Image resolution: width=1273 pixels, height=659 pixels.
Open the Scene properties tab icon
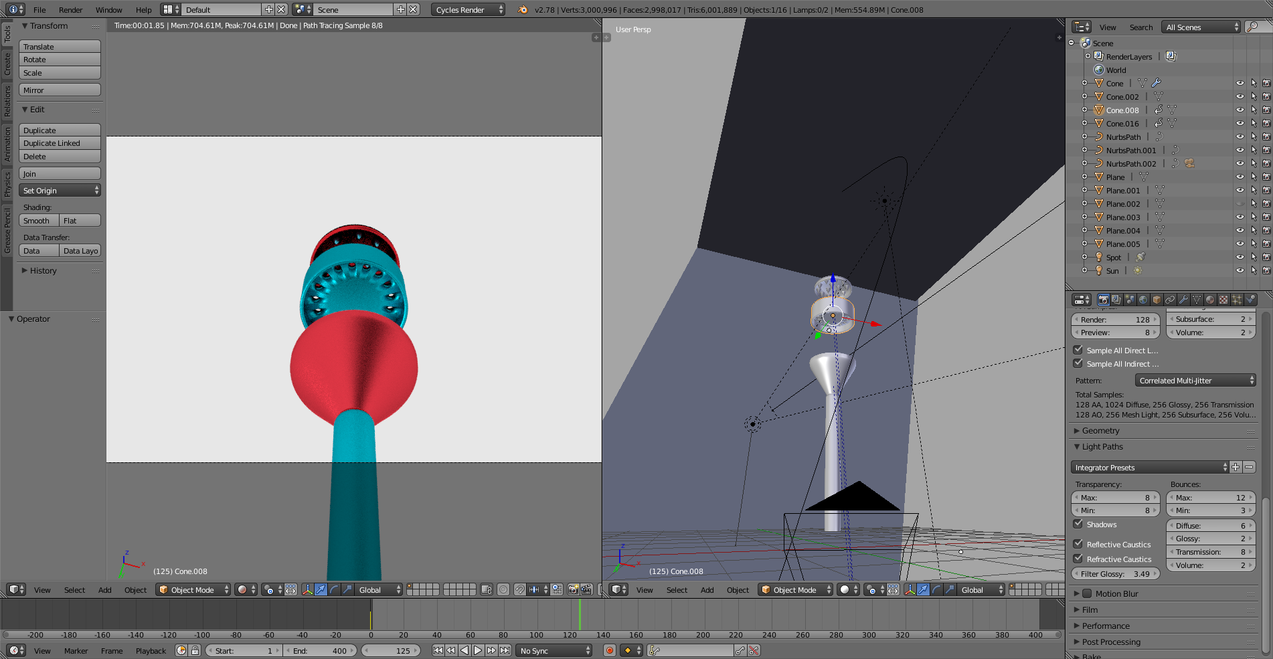pos(1130,300)
